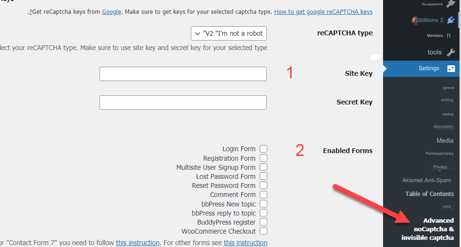Click the Members user icon
Screen dimensions: 461x247
449,35
